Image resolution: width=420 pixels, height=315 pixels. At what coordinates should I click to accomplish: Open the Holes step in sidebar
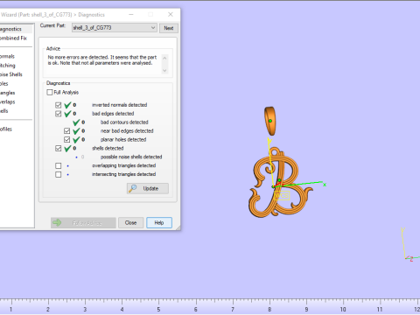pos(4,84)
